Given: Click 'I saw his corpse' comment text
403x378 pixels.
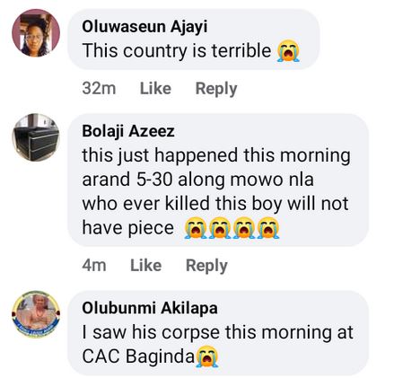Looking at the screenshot, I should [217, 332].
